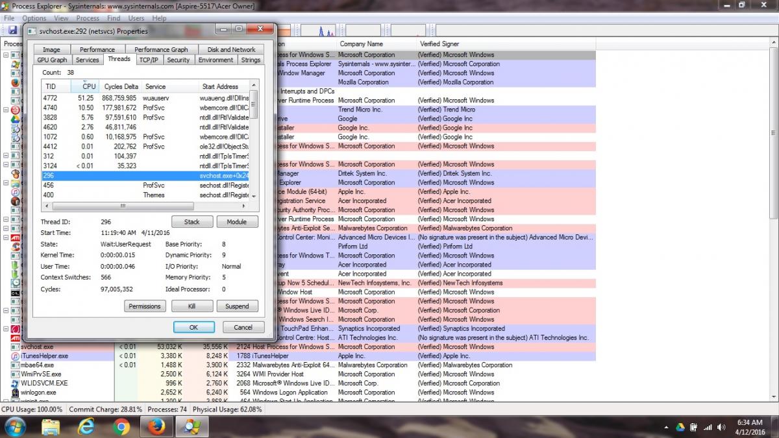Select thread 4772 running wuauserv
Image resolution: width=779 pixels, height=438 pixels.
[x=146, y=97]
